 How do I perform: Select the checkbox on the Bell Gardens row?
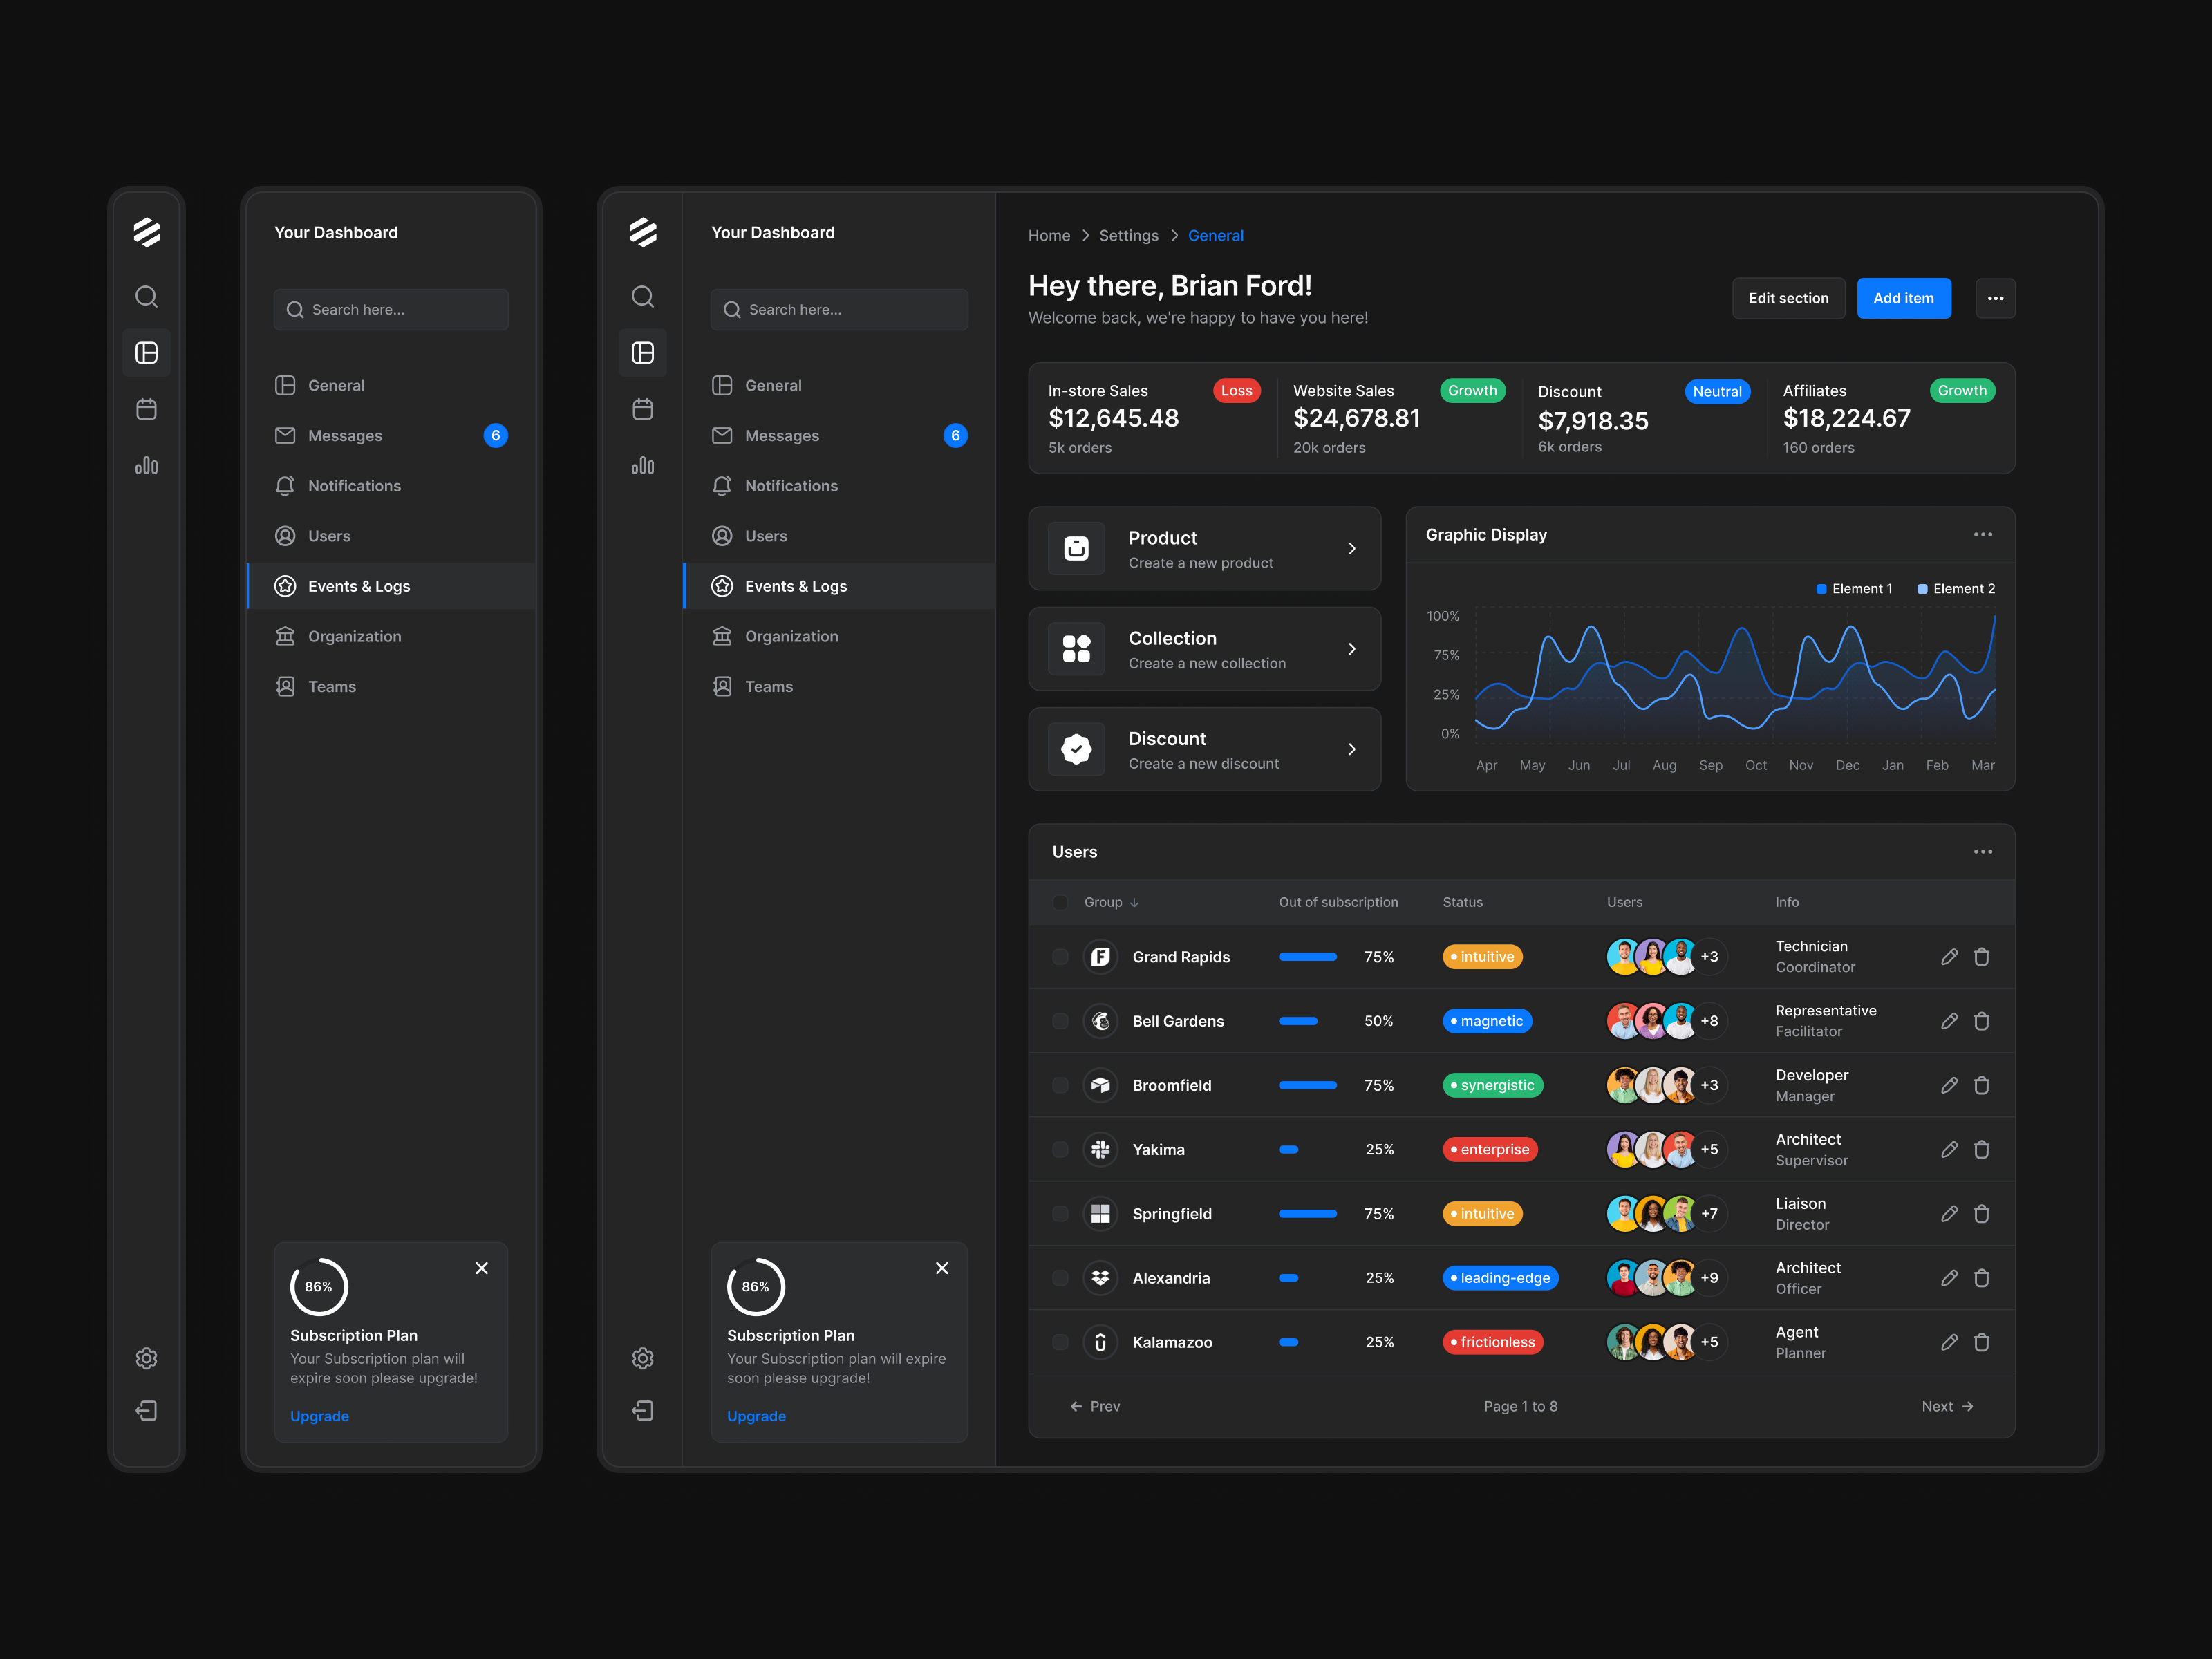(x=1060, y=1020)
